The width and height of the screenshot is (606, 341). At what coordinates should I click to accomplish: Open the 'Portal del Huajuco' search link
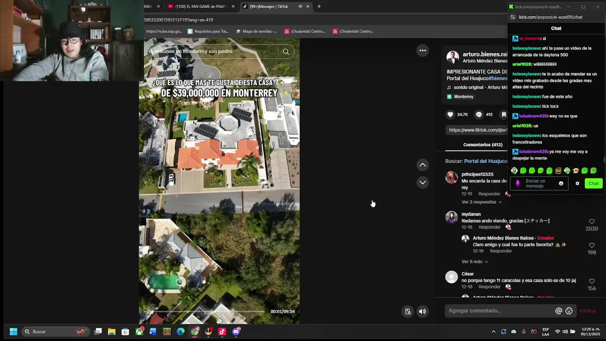(x=485, y=161)
